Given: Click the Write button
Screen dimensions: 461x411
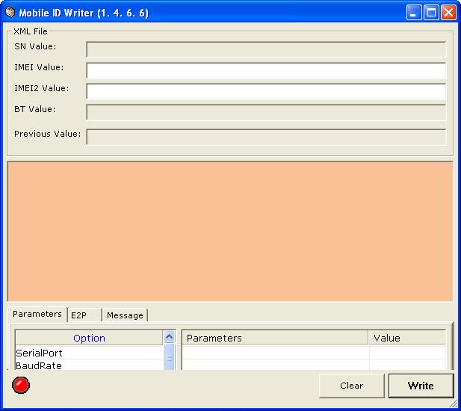Looking at the screenshot, I should tap(421, 386).
